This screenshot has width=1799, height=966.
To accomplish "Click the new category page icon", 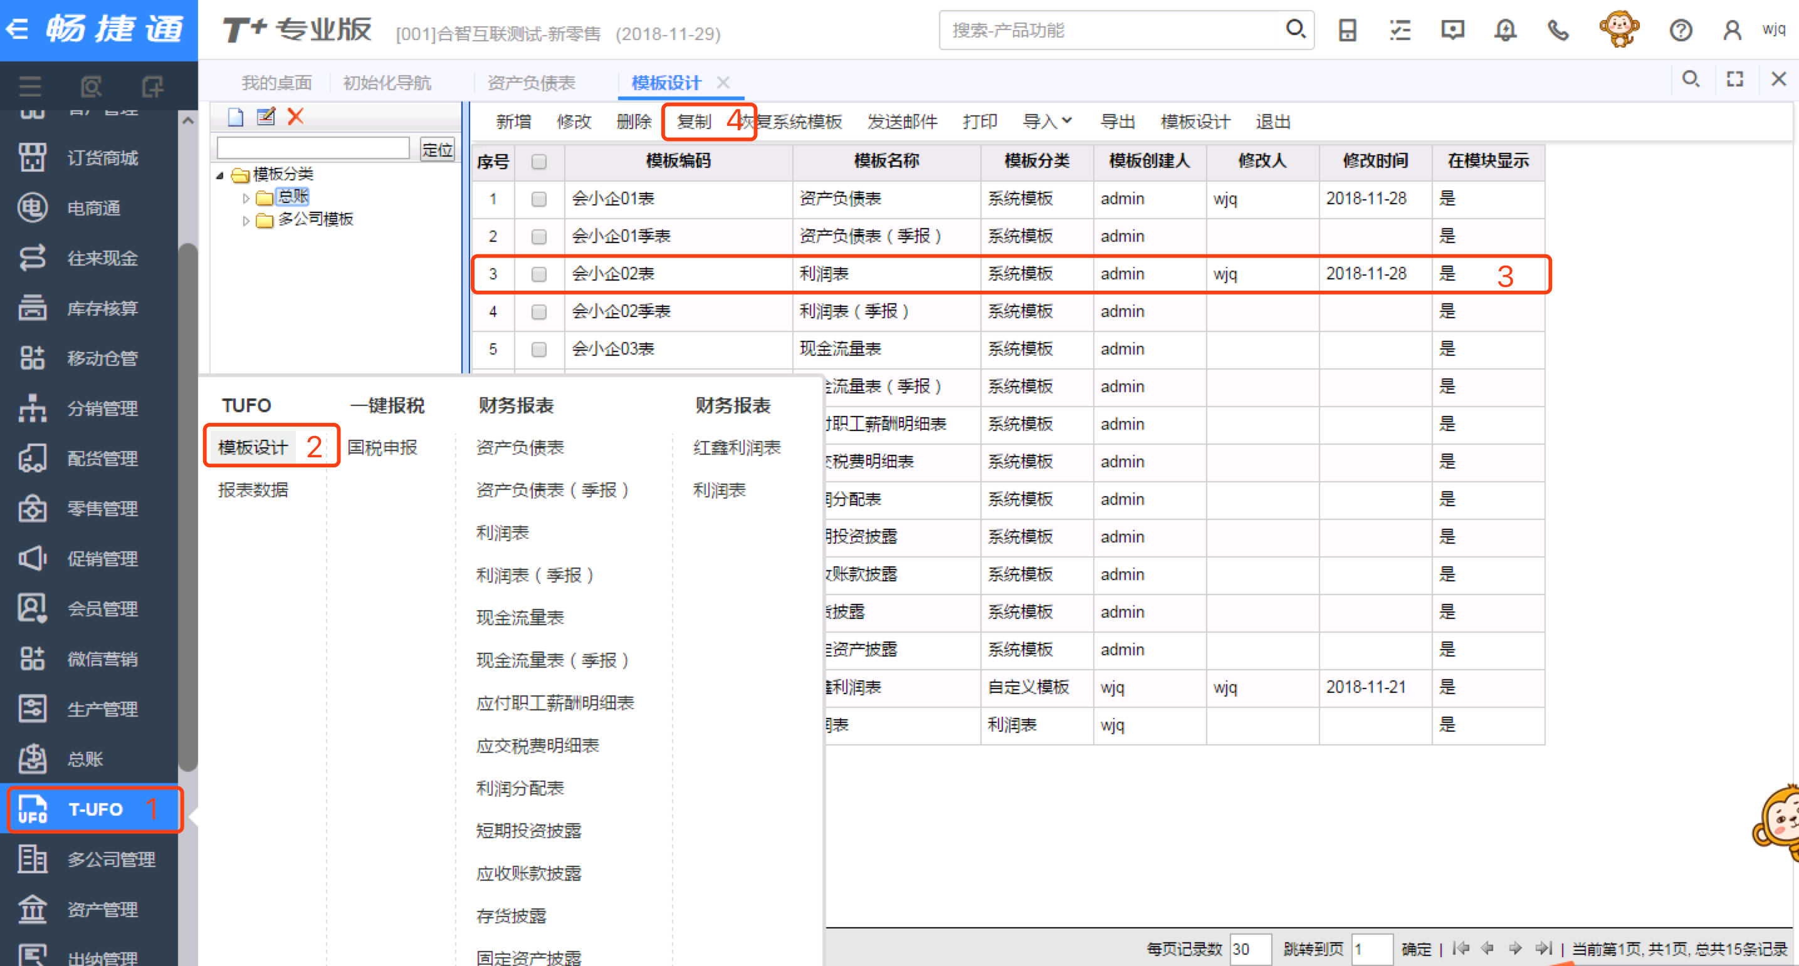I will coord(235,117).
